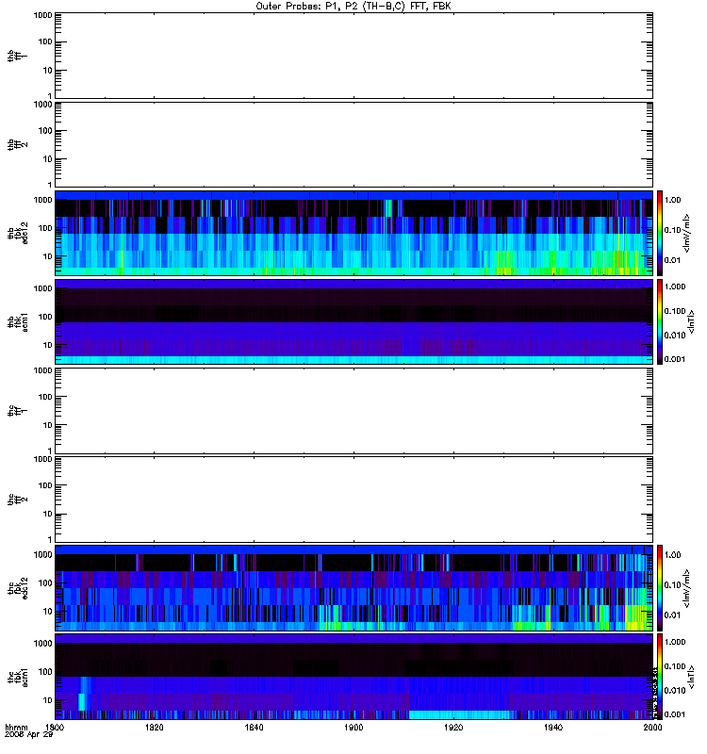Click the thb fbk edc12 spectrogram panel
Image resolution: width=707 pixels, height=754 pixels.
coord(353,233)
